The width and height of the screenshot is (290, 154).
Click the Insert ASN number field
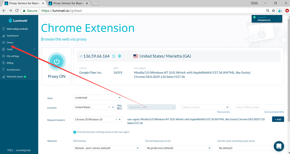tap(259, 107)
